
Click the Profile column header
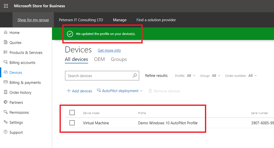142,113
